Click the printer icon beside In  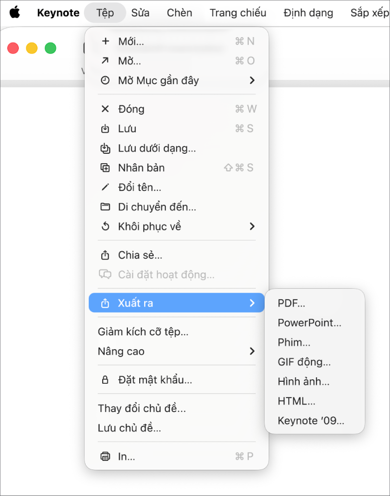[x=105, y=456]
